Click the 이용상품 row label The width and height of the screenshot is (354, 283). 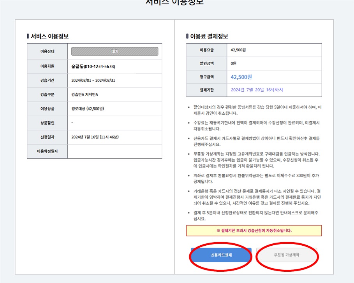click(48, 108)
